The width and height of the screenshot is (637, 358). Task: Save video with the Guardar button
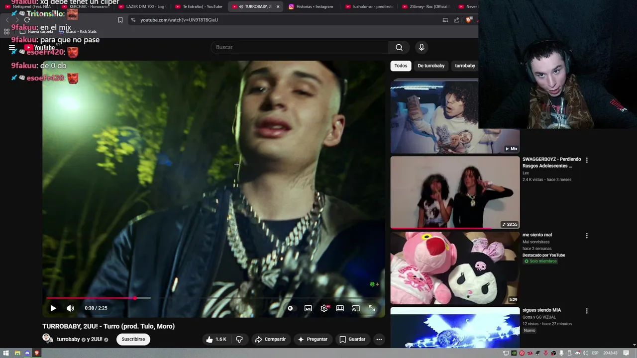tap(352, 339)
